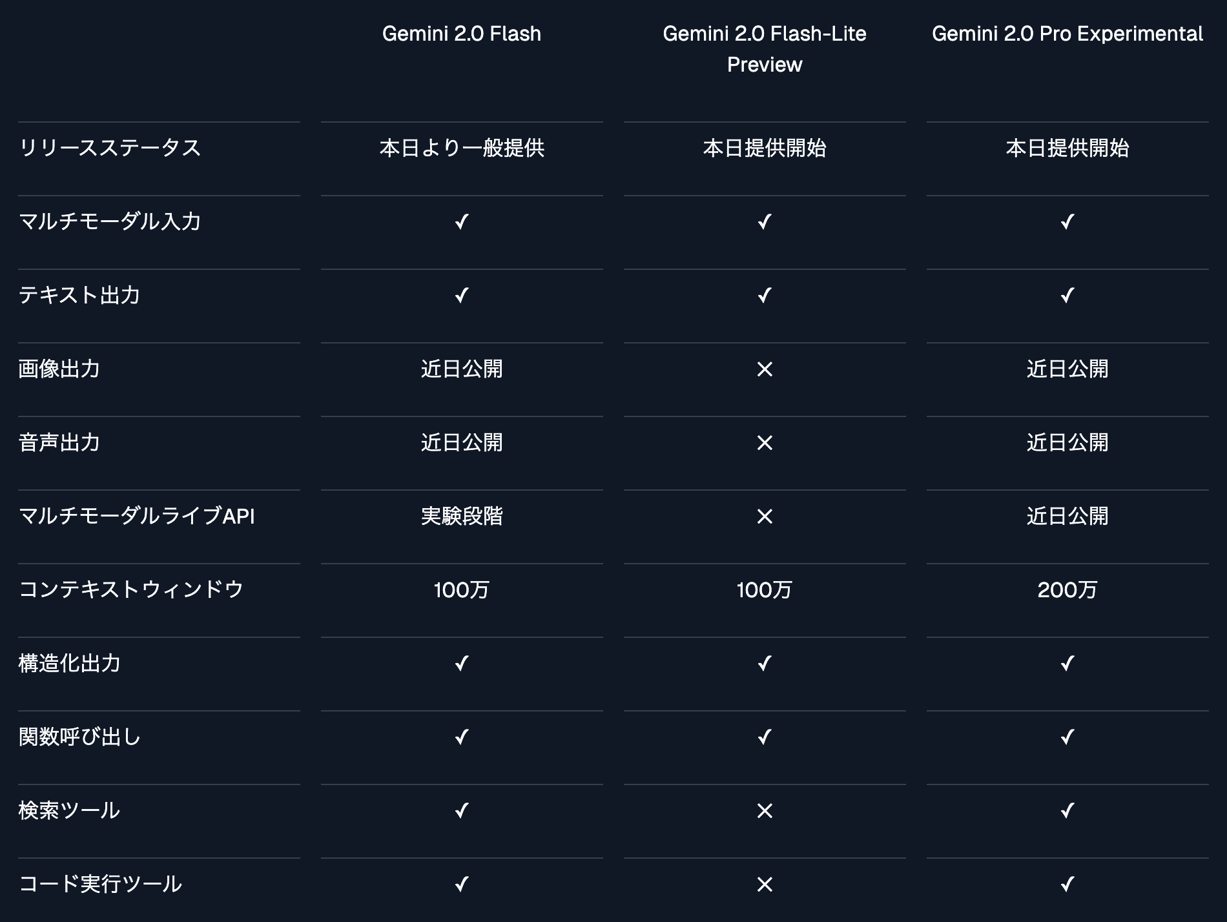Image resolution: width=1227 pixels, height=922 pixels.
Task: Click the Gemini 2.0 Flash-Lite Preview header
Action: click(764, 48)
